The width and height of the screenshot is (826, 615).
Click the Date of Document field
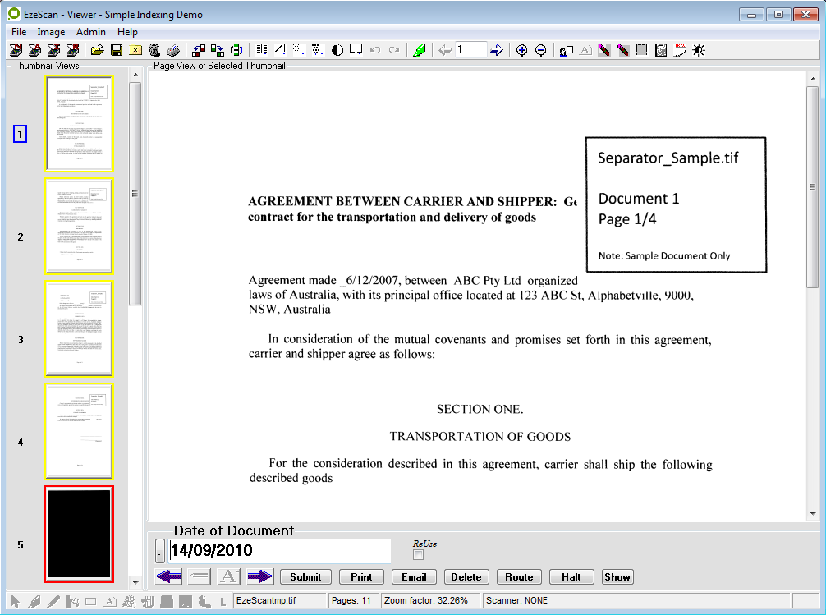tap(279, 551)
